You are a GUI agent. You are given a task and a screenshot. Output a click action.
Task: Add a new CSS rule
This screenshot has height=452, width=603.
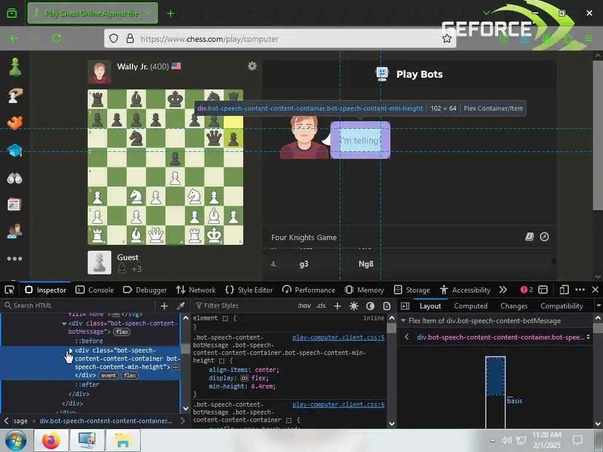click(337, 306)
